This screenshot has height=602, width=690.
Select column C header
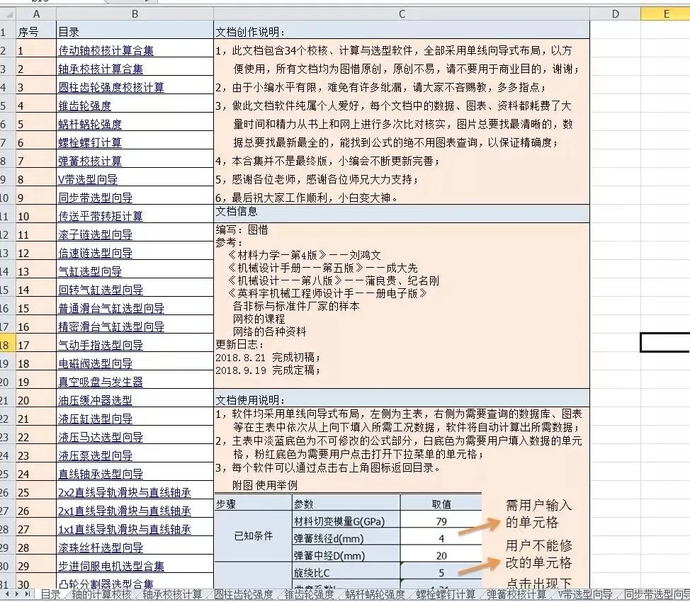tap(402, 14)
